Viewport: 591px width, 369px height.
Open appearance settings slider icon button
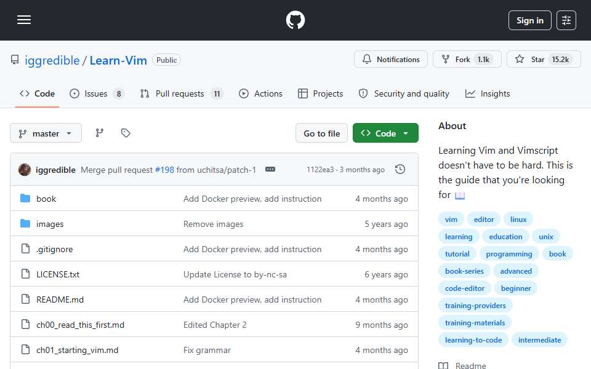(x=566, y=20)
